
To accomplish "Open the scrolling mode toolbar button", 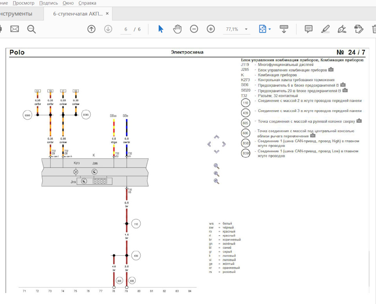I will click(284, 29).
